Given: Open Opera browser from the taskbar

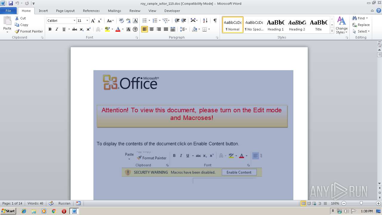Looking at the screenshot, I should [64, 211].
